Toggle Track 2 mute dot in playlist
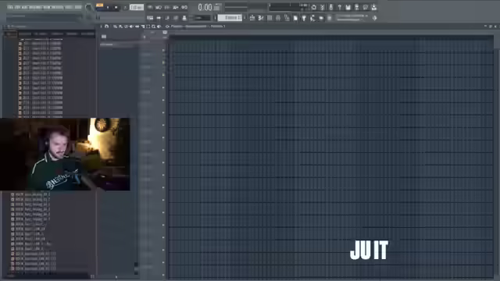This screenshot has width=500, height=281. click(x=163, y=62)
